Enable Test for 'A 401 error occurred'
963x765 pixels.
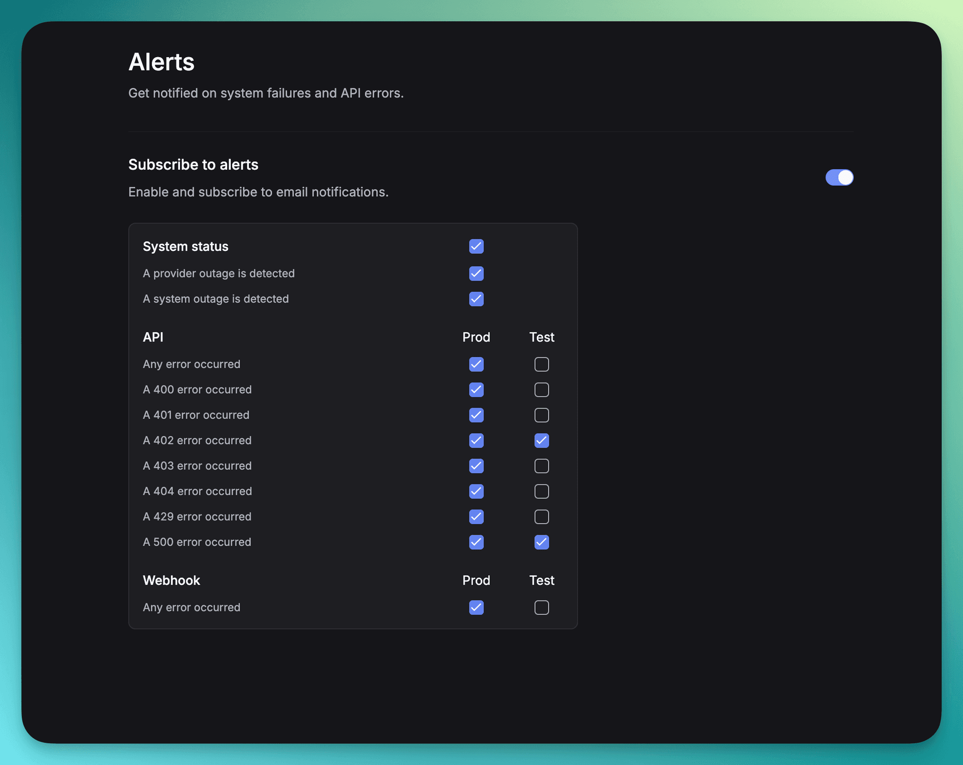541,415
